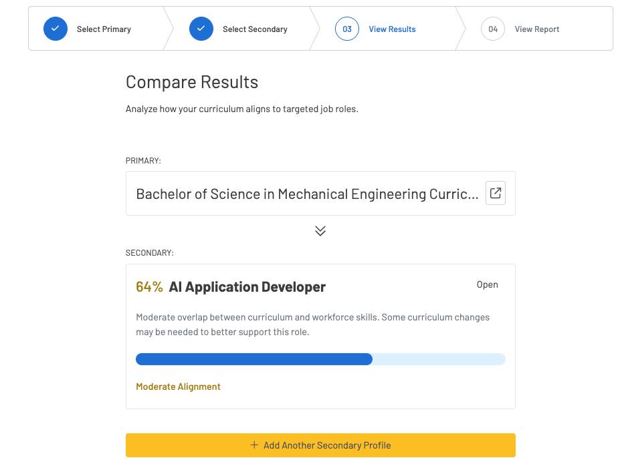This screenshot has height=472, width=622.
Task: Click the Moderate Alignment label
Action: coord(178,387)
